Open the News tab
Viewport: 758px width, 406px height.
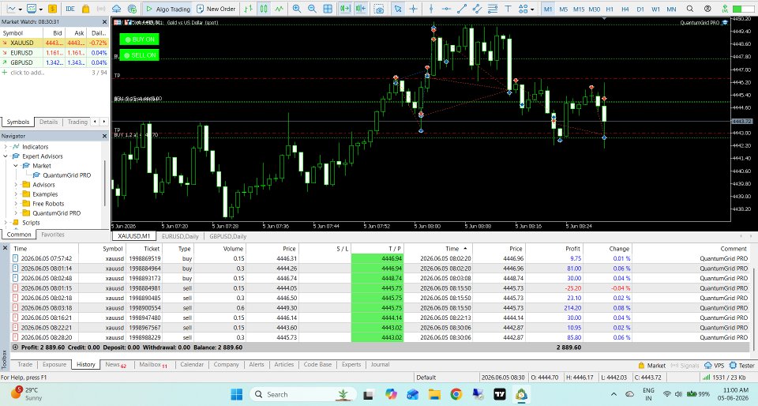[115, 364]
